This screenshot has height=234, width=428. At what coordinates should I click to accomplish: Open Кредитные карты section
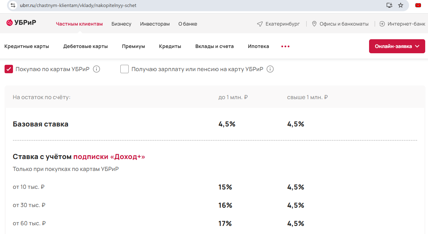click(x=27, y=46)
